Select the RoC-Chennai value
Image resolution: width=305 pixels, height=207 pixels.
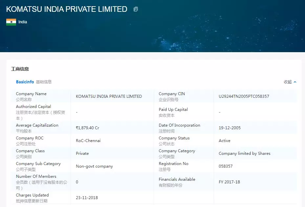click(88, 141)
